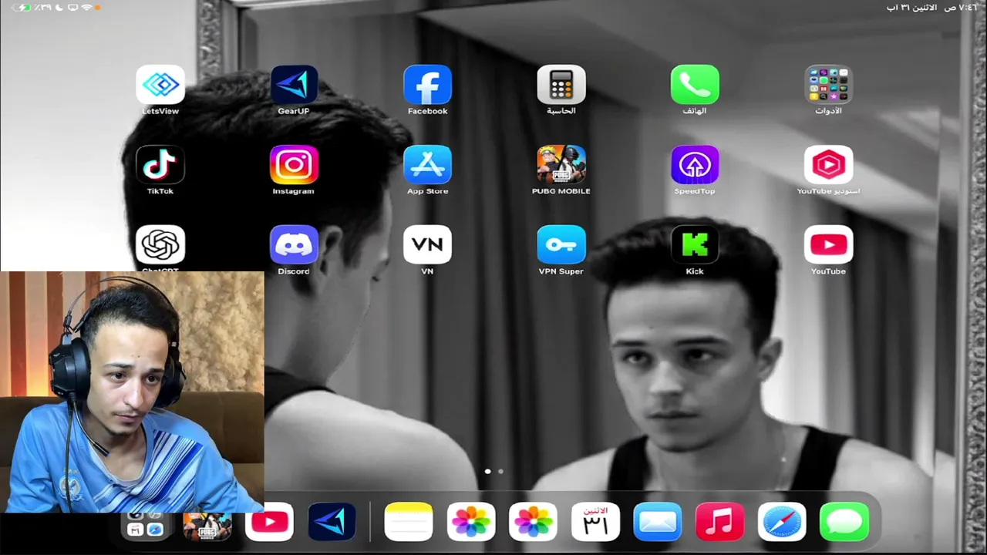Tap the Wi-Fi icon in the status bar
The height and width of the screenshot is (555, 987).
(x=86, y=8)
